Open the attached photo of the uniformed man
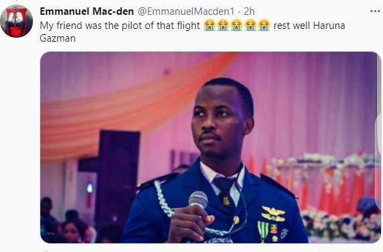This screenshot has height=252, width=383. 210,147
